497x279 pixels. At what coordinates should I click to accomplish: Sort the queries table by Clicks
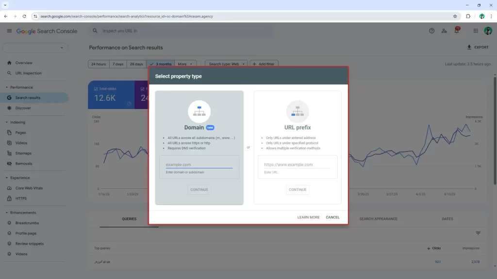click(x=434, y=248)
